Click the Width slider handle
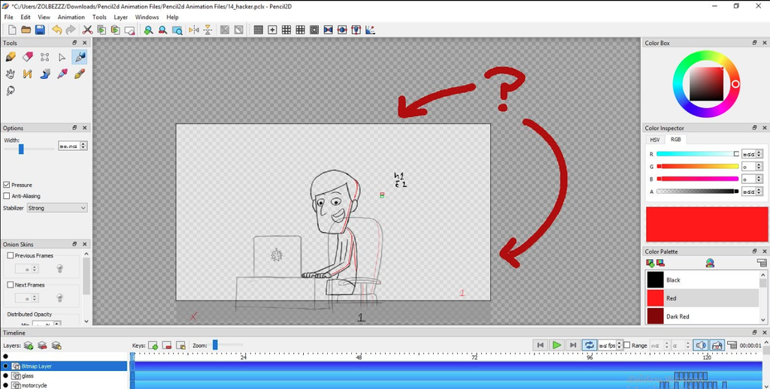 21,149
